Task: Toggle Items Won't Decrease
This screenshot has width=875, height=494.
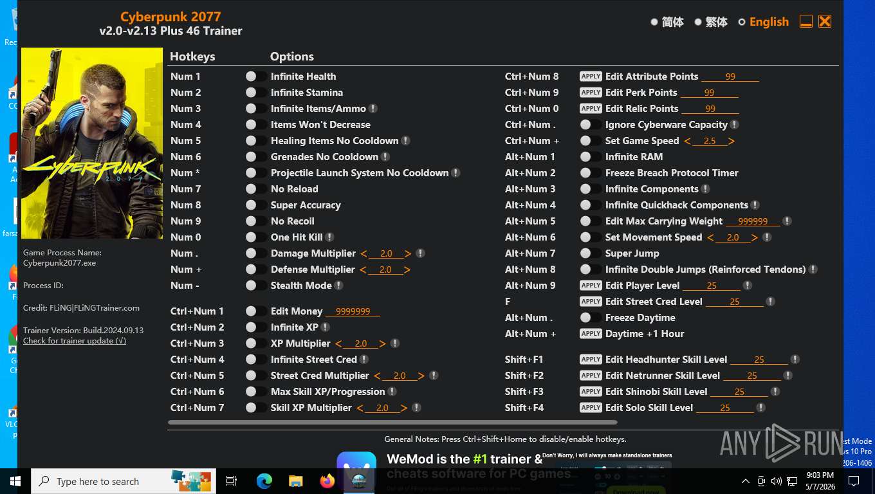Action: 256,125
